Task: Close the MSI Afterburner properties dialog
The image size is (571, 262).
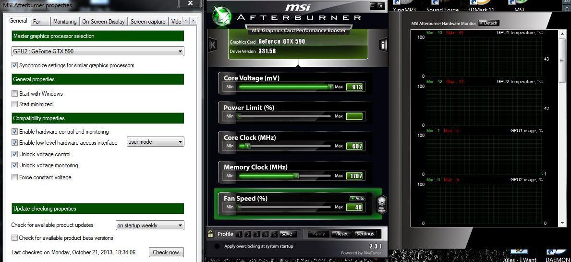Action: point(191,3)
